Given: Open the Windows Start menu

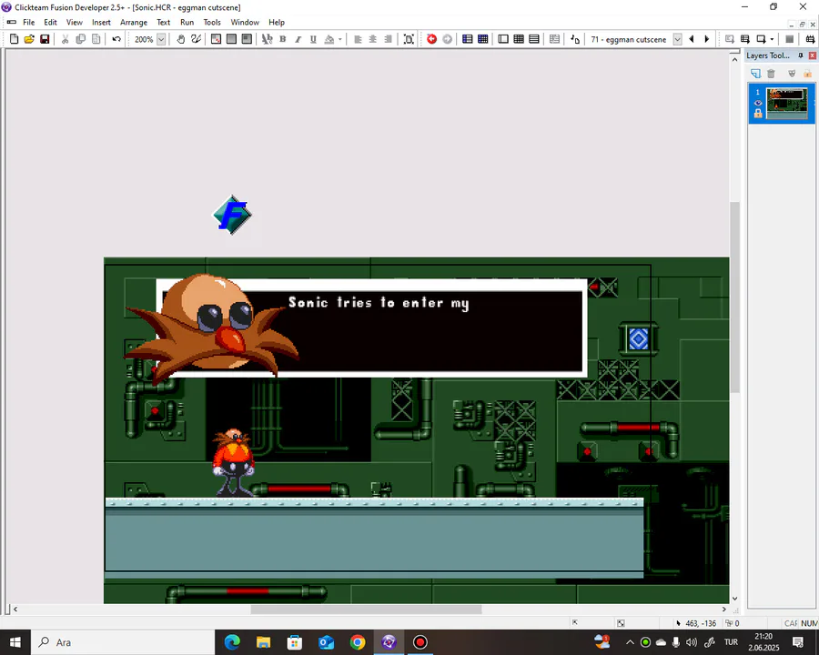Looking at the screenshot, I should tap(15, 642).
